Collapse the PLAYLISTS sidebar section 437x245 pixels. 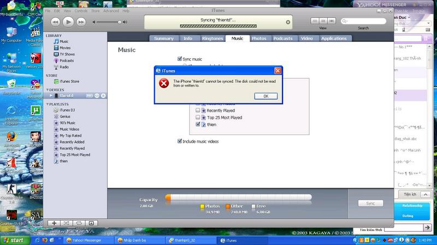[48, 103]
